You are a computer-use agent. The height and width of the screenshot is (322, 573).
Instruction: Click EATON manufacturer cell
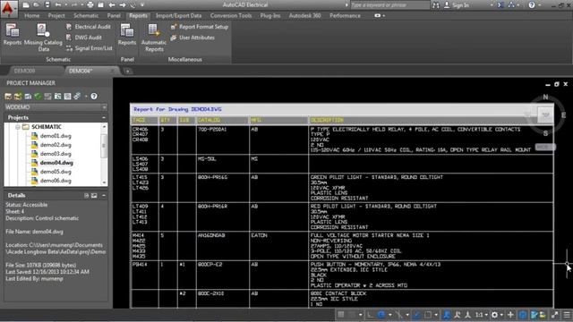click(x=259, y=235)
